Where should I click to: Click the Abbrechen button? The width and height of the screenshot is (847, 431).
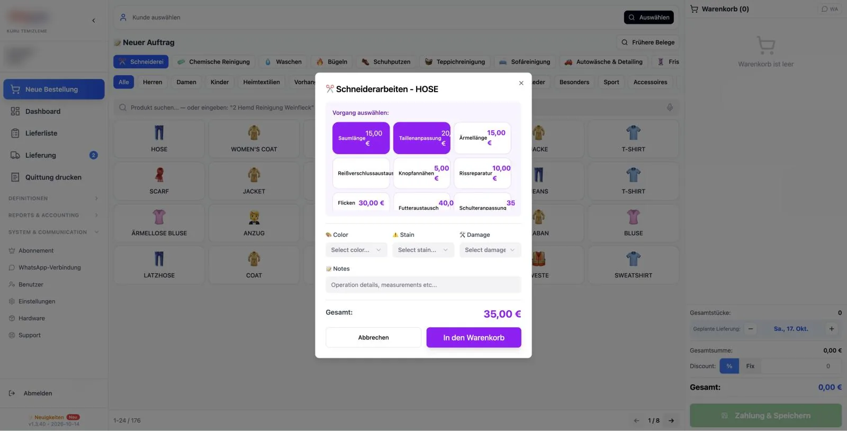point(373,337)
